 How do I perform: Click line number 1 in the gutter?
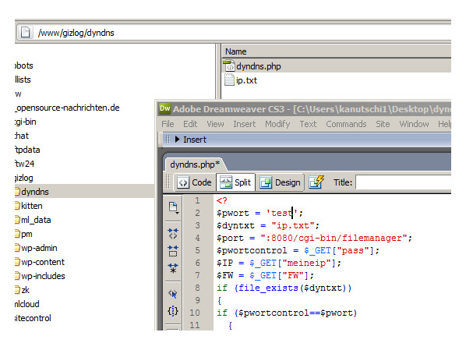pos(197,200)
